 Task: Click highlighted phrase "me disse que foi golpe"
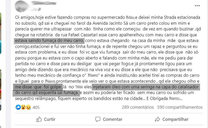(x=38, y=87)
